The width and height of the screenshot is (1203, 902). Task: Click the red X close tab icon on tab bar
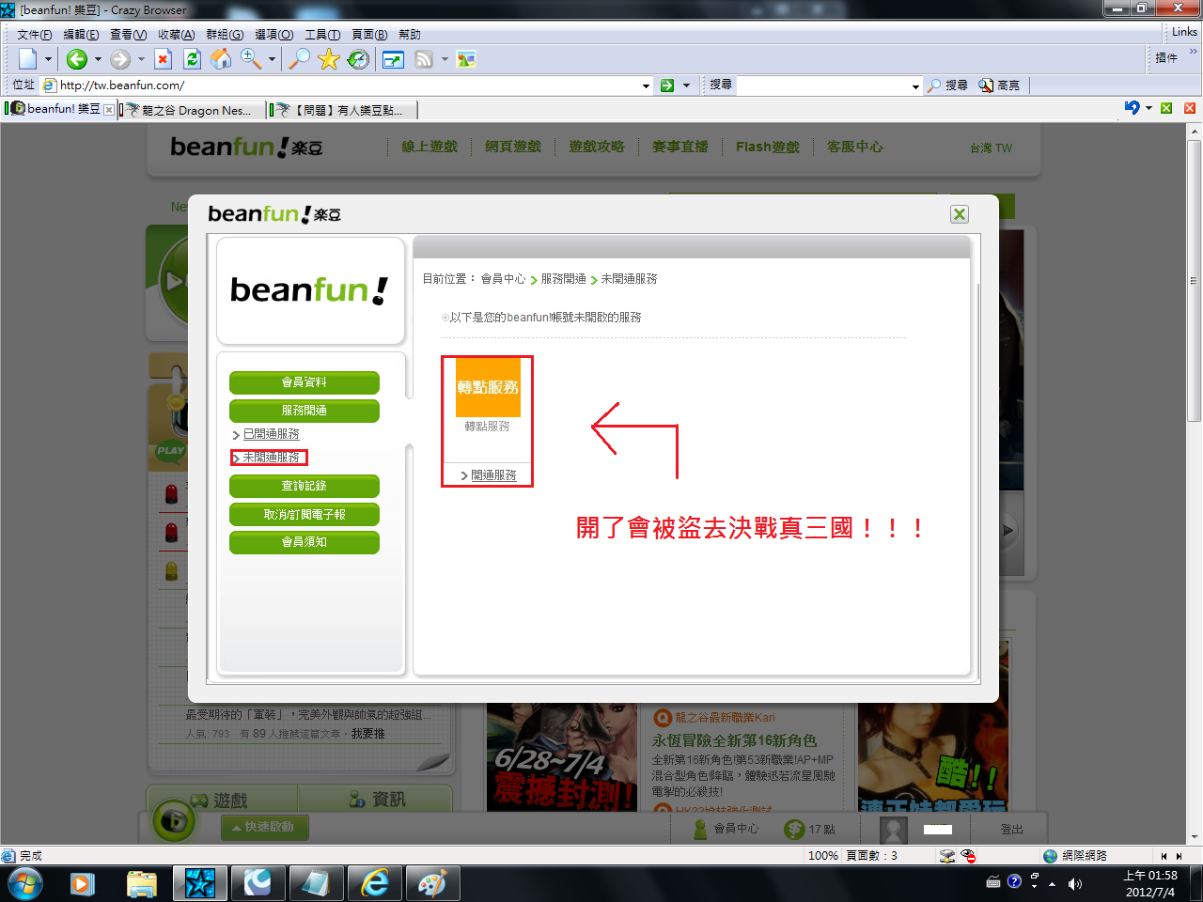[x=1190, y=108]
